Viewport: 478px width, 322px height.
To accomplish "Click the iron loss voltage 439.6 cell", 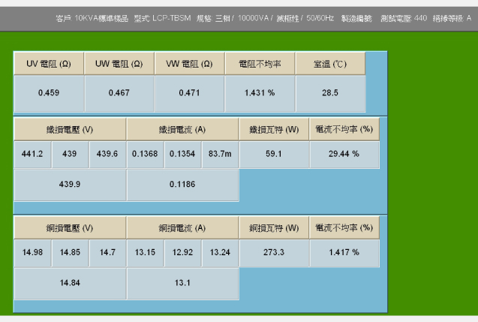I will [107, 154].
